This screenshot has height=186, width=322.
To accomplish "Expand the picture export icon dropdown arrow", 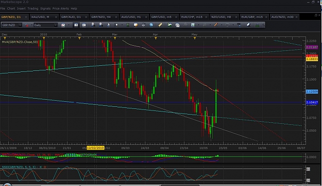I will (x=198, y=25).
